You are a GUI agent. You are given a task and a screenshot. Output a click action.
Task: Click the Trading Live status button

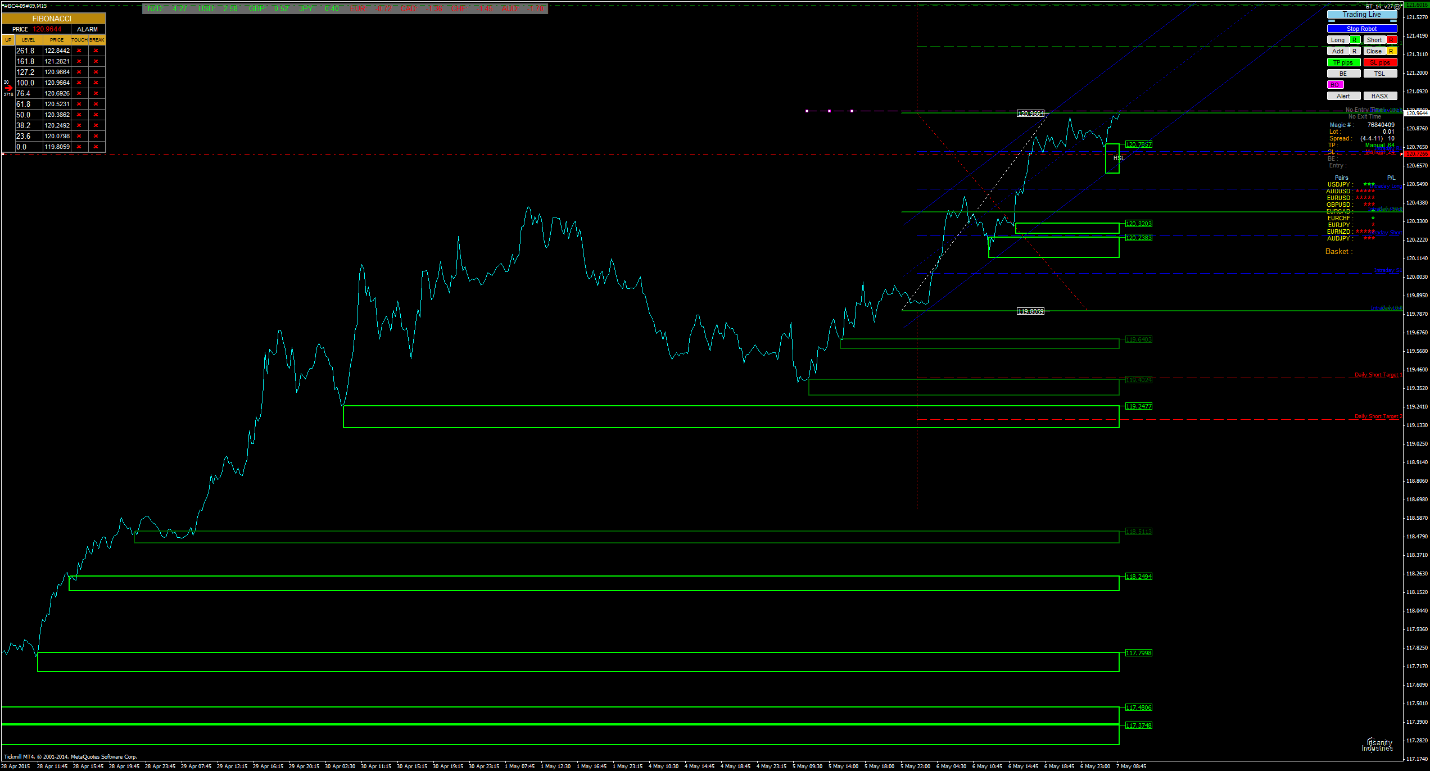(x=1361, y=15)
